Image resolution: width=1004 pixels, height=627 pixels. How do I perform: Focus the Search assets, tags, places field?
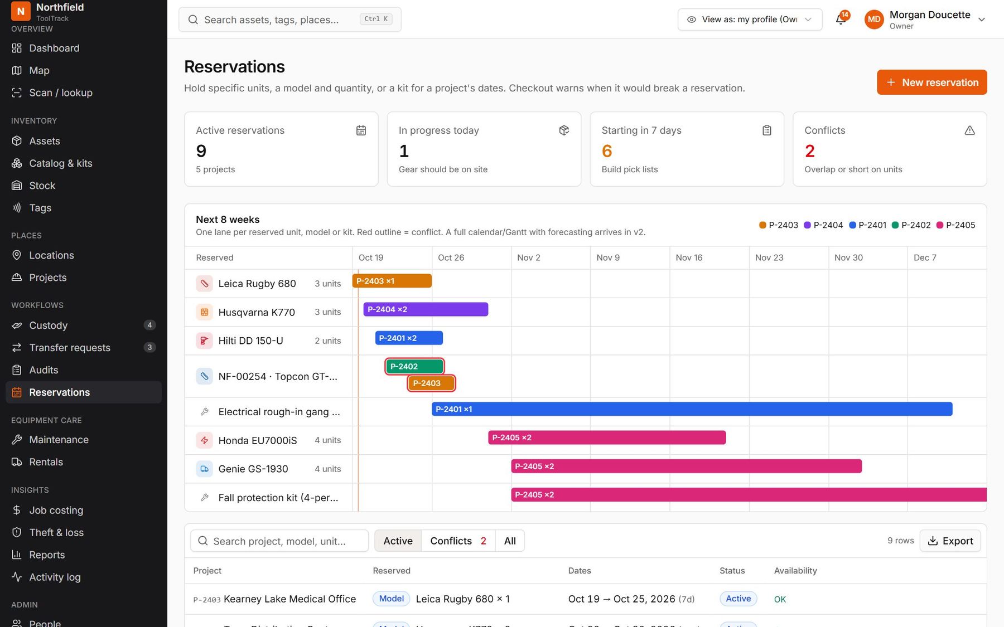point(289,20)
